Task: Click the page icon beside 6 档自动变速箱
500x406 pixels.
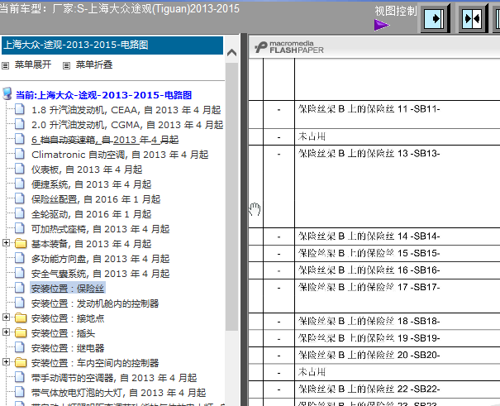Action: pyautogui.click(x=20, y=139)
